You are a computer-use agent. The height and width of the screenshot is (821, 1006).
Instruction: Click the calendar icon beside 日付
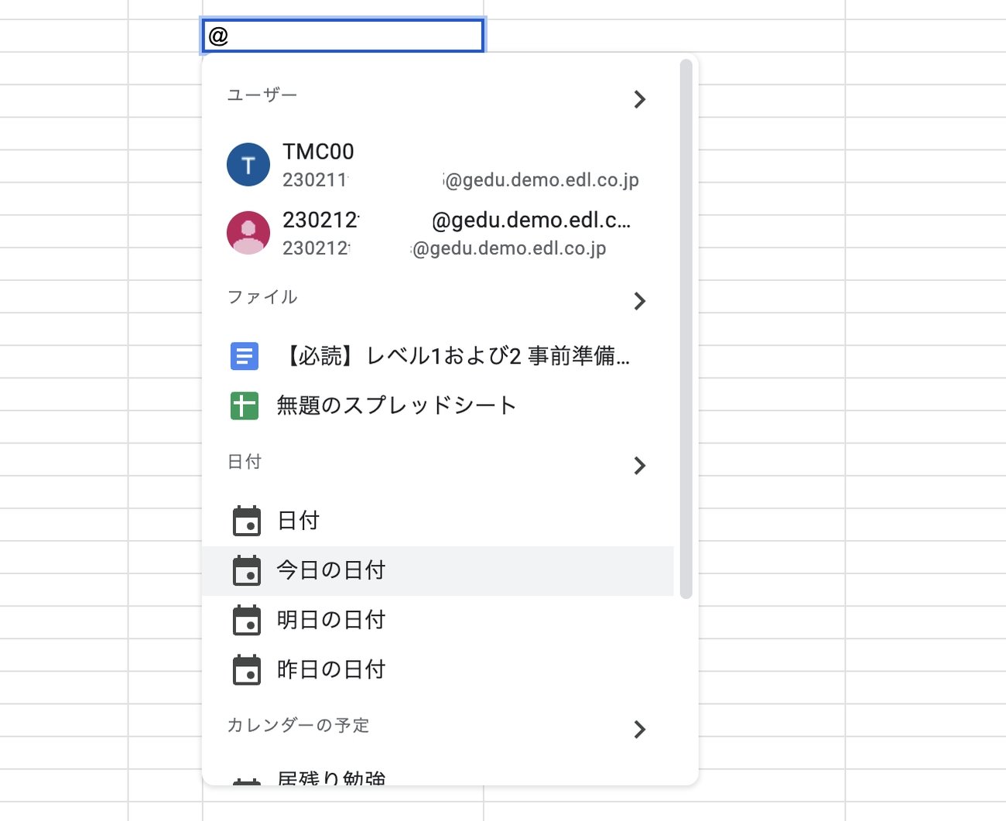[x=247, y=521]
